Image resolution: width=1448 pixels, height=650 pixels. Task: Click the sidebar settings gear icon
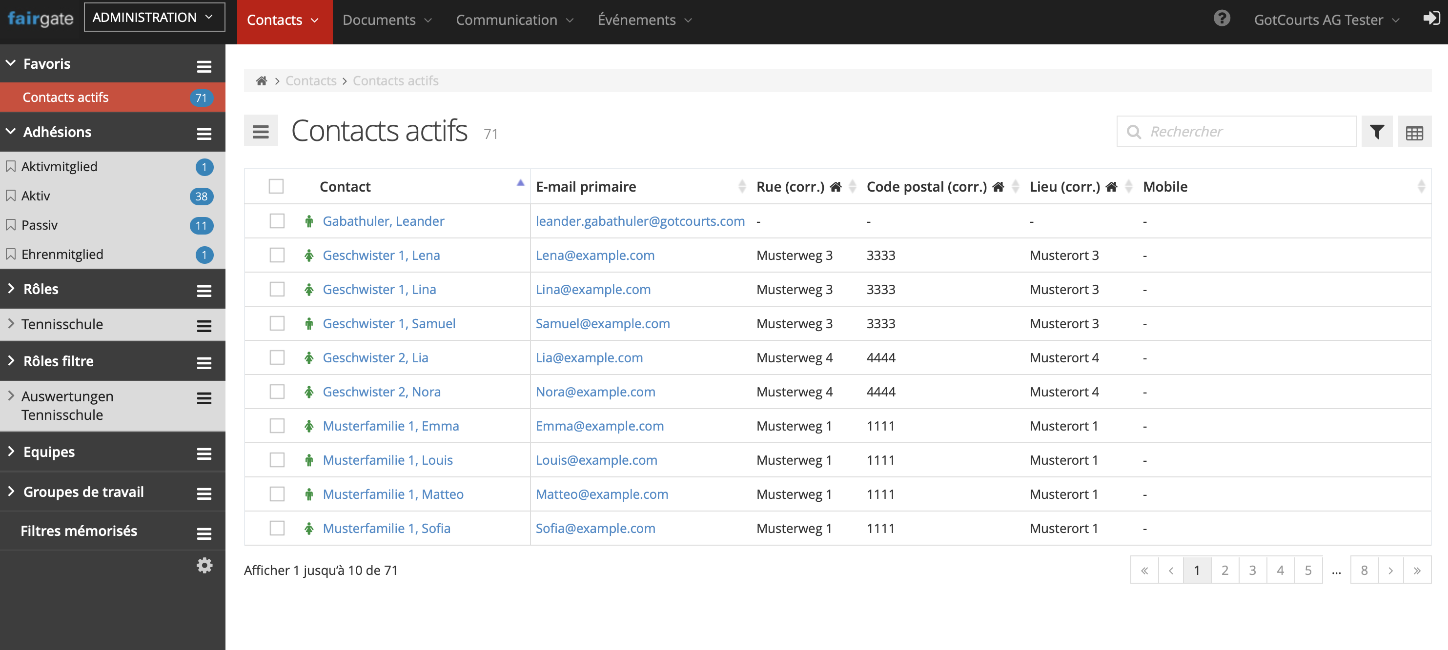[x=204, y=565]
